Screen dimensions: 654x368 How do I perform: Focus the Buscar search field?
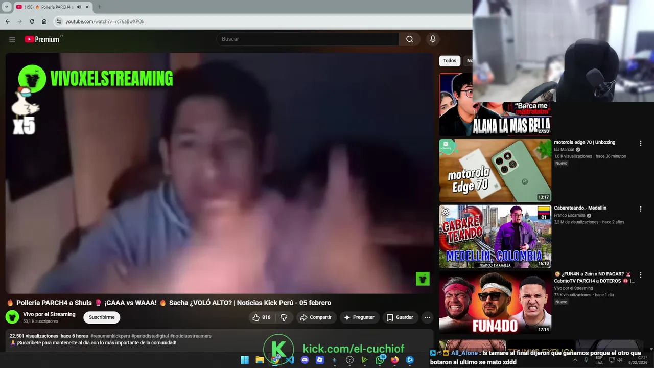coord(308,39)
